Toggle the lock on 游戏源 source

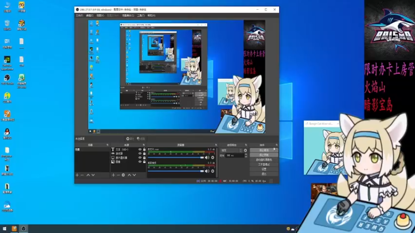point(144,153)
